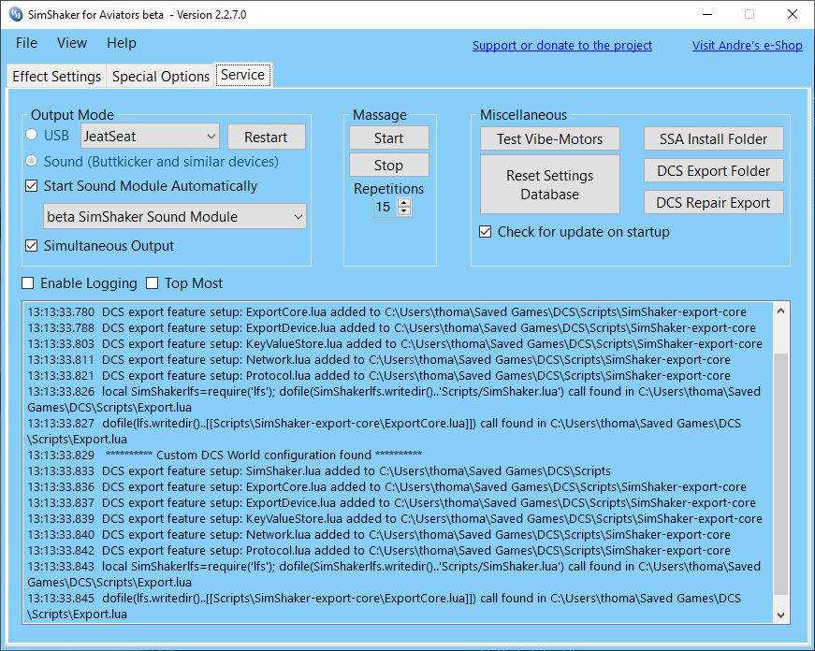Viewport: 815px width, 651px height.
Task: Open the View menu
Action: [x=72, y=43]
